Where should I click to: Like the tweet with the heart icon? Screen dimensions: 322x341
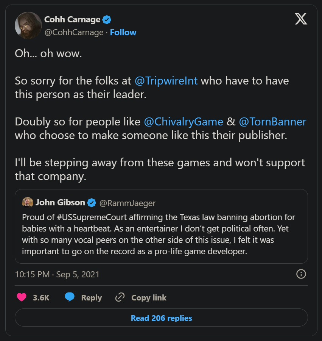[22, 297]
